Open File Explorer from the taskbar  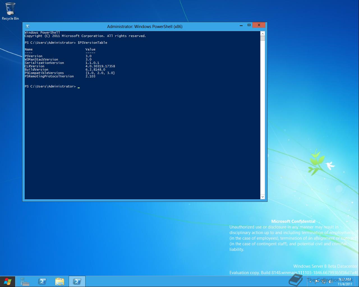point(60,281)
